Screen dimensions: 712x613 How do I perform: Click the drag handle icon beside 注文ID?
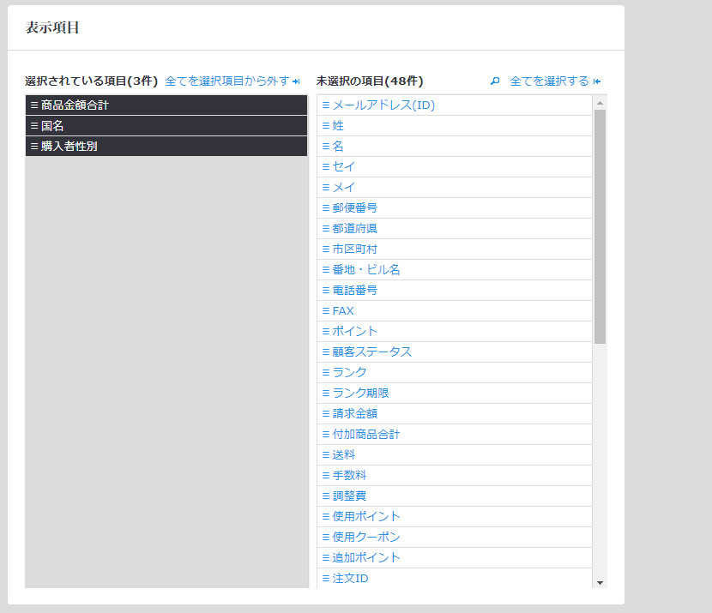pos(326,579)
